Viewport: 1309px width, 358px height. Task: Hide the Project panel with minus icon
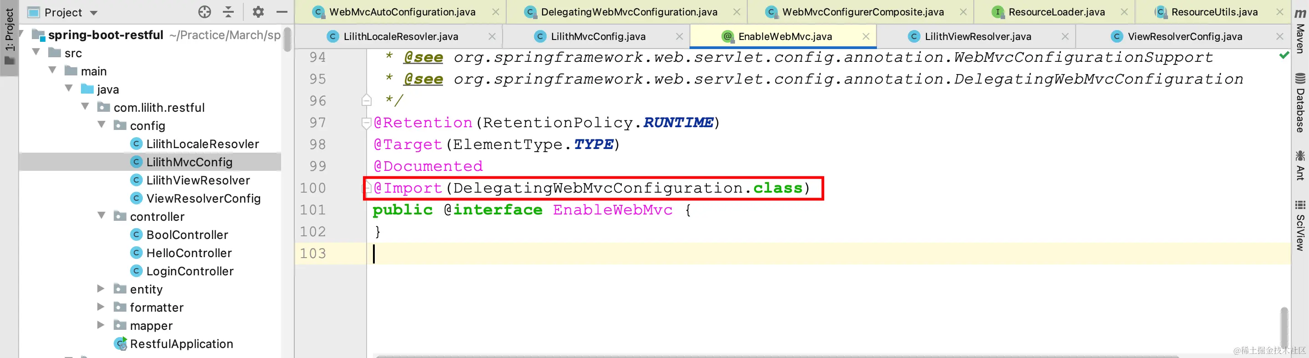(282, 12)
